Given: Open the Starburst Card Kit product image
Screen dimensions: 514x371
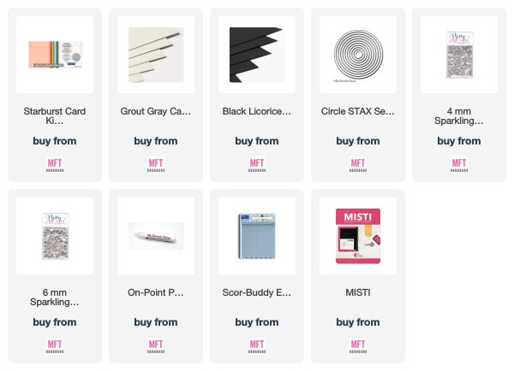Looking at the screenshot, I should point(55,55).
